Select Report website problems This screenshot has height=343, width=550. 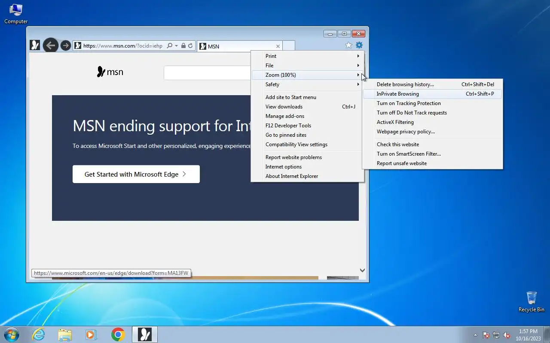(308, 157)
